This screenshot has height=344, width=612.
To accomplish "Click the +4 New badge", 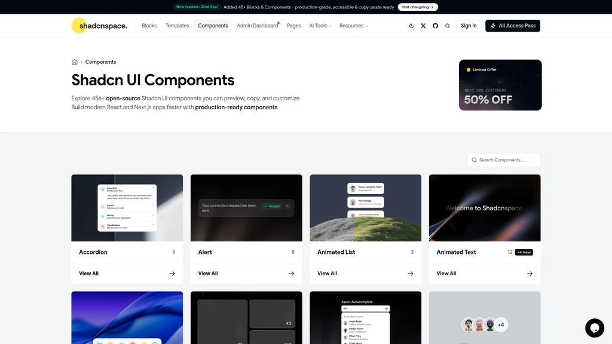I will [x=524, y=253].
